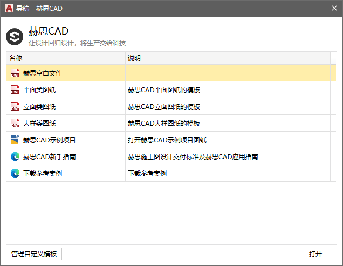Click the 赫思CAD round logo
Image resolution: width=343 pixels, height=266 pixels.
tap(15, 37)
